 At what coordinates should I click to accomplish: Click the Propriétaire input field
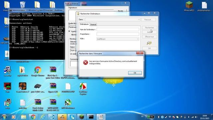coord(118,34)
